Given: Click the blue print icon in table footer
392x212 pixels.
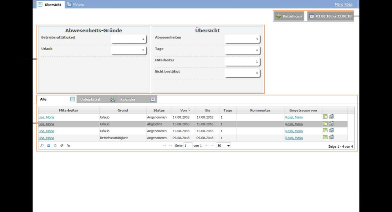Looking at the screenshot, I should [x=49, y=146].
